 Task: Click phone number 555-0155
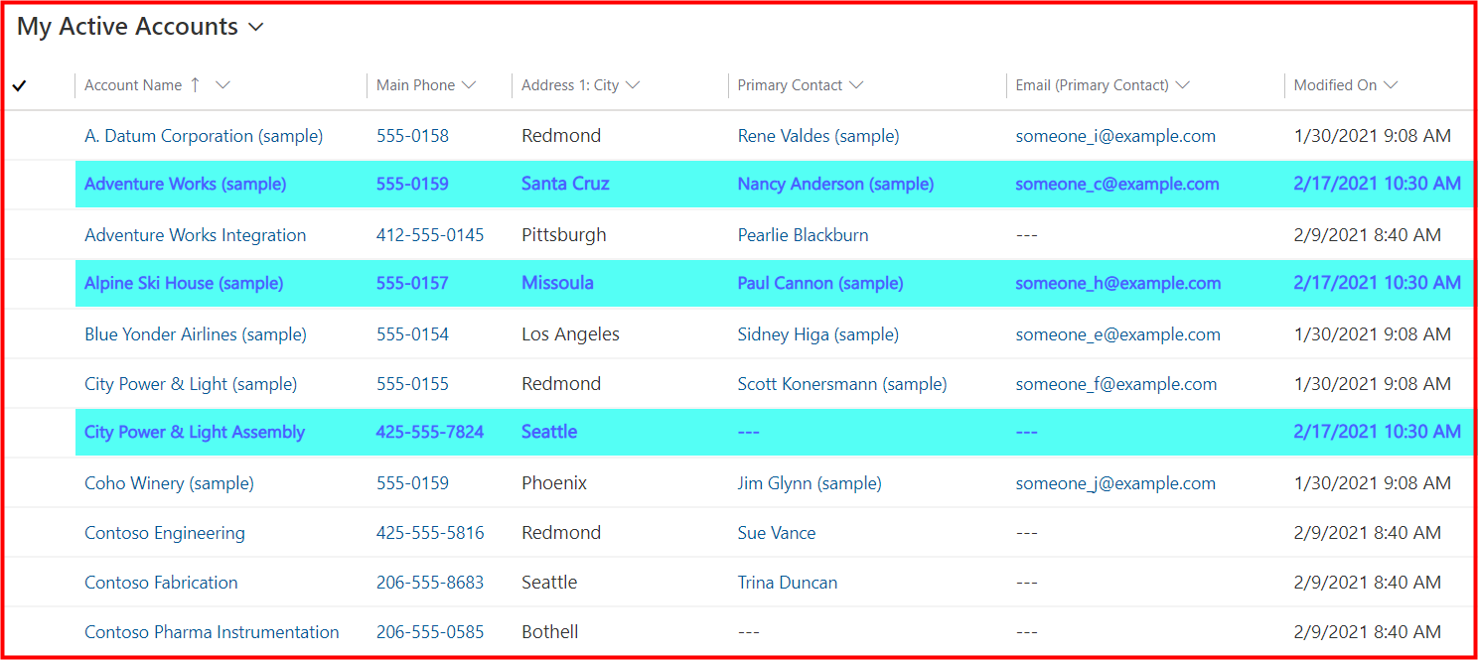coord(412,384)
